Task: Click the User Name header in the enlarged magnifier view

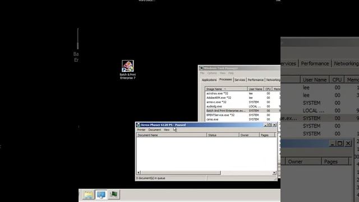Action: click(315, 80)
